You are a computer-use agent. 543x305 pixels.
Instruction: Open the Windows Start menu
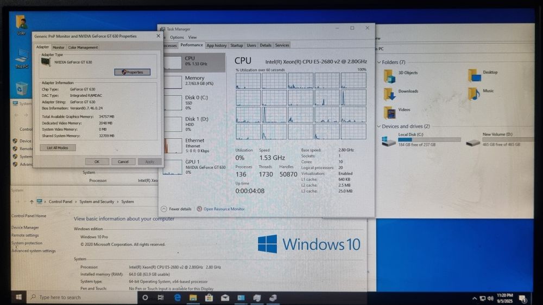tap(18, 297)
